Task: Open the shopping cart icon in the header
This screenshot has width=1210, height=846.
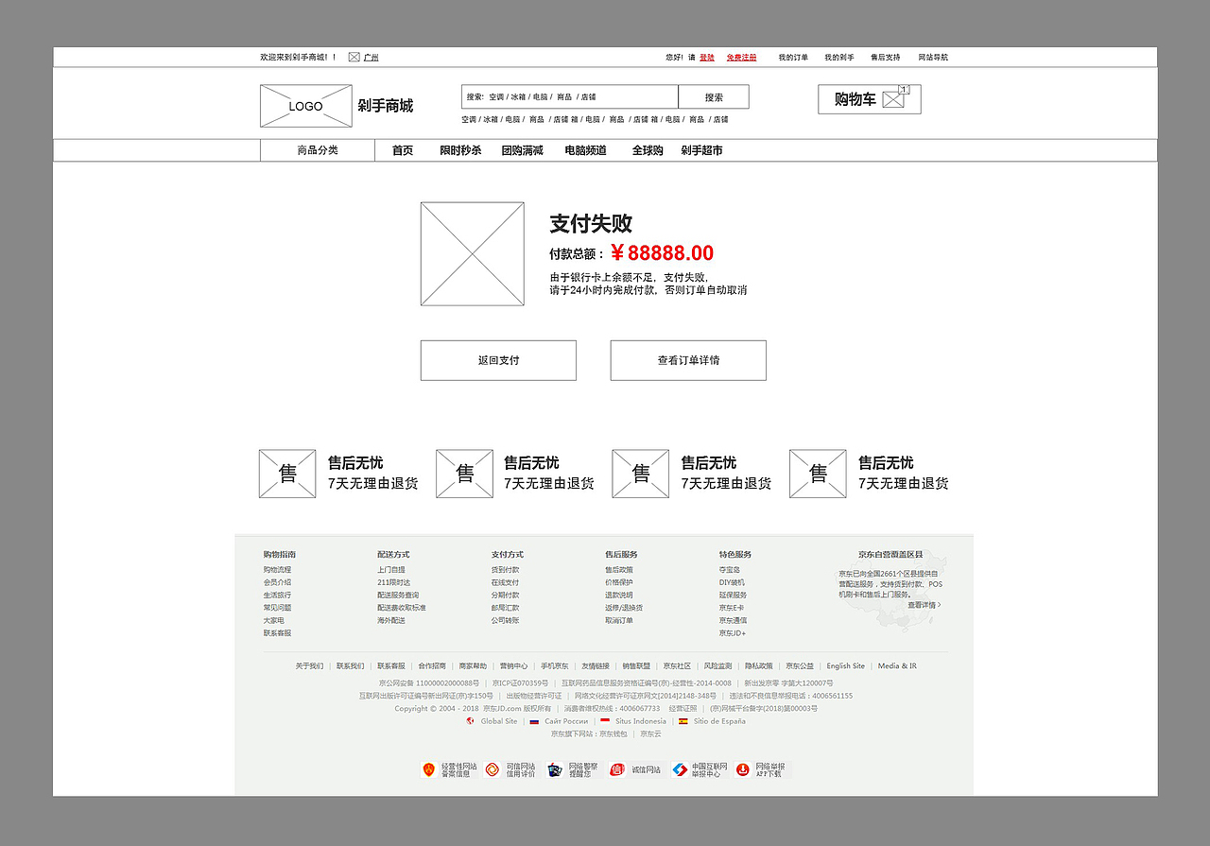Action: pyautogui.click(x=894, y=98)
